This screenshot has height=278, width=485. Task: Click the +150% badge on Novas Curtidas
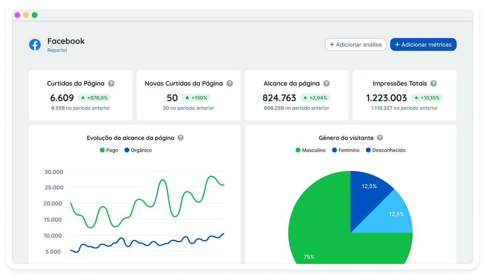click(196, 98)
